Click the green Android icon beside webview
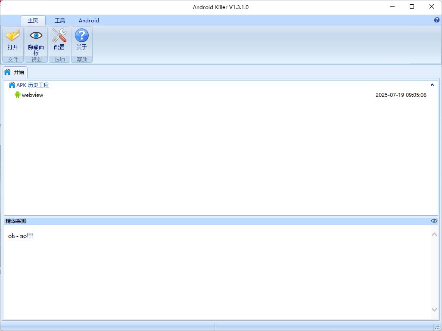 coord(18,95)
